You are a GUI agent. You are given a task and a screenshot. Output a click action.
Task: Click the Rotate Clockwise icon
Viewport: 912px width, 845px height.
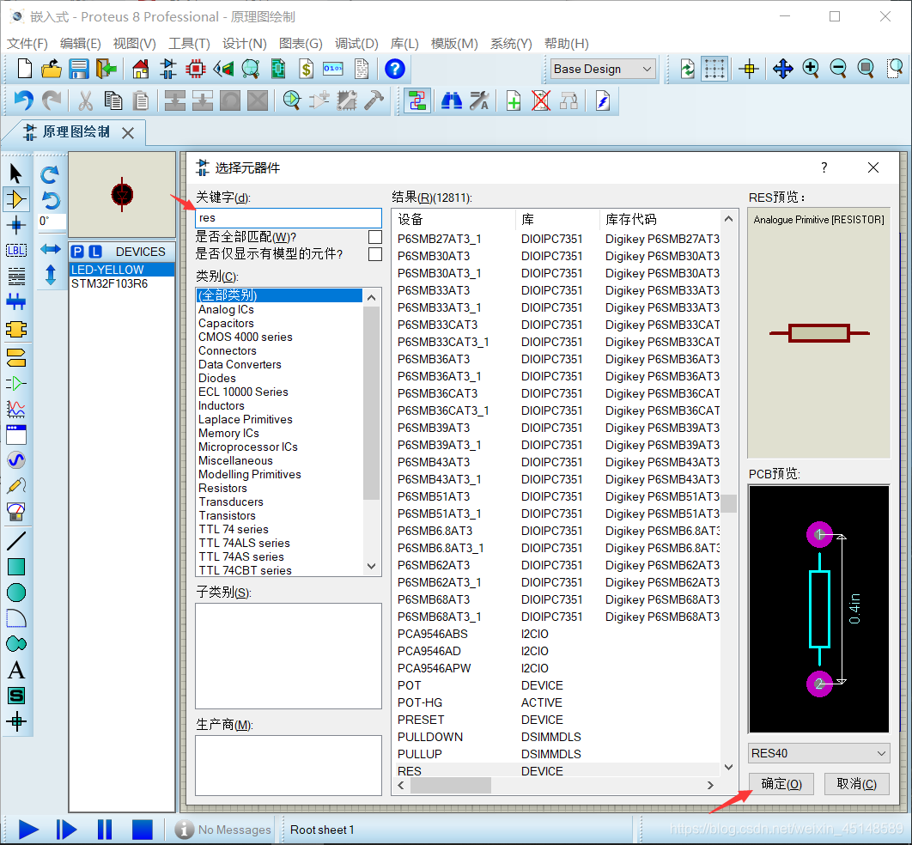point(51,173)
